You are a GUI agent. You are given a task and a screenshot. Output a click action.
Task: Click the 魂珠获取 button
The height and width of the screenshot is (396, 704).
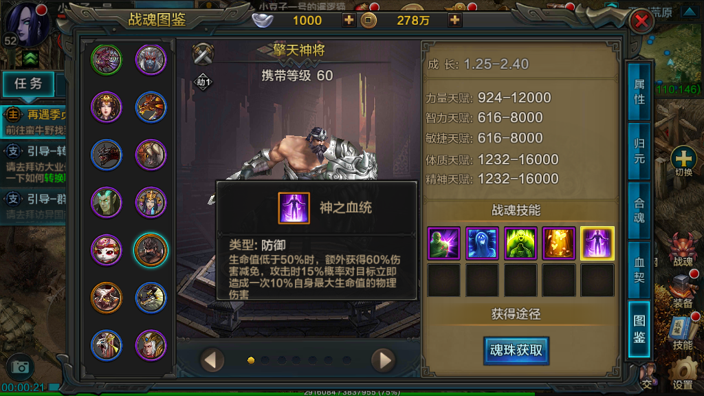click(516, 350)
